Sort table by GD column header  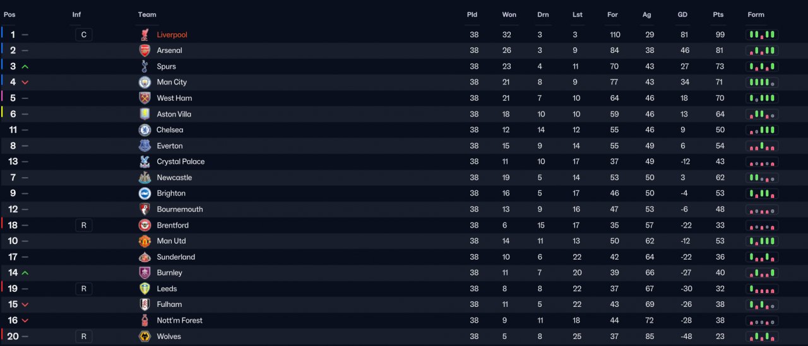[x=682, y=14]
